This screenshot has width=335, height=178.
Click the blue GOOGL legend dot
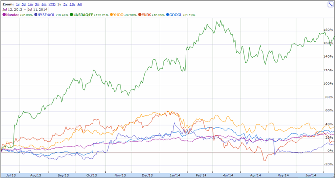pyautogui.click(x=168, y=15)
